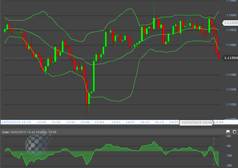
Task: Click the CCI scale -300 label
Action: point(229,166)
